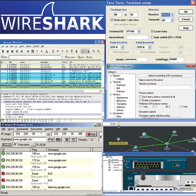The height and width of the screenshot is (196, 196).
Task: Click the ports '...' button next to Scan ports
Action: tap(33, 145)
